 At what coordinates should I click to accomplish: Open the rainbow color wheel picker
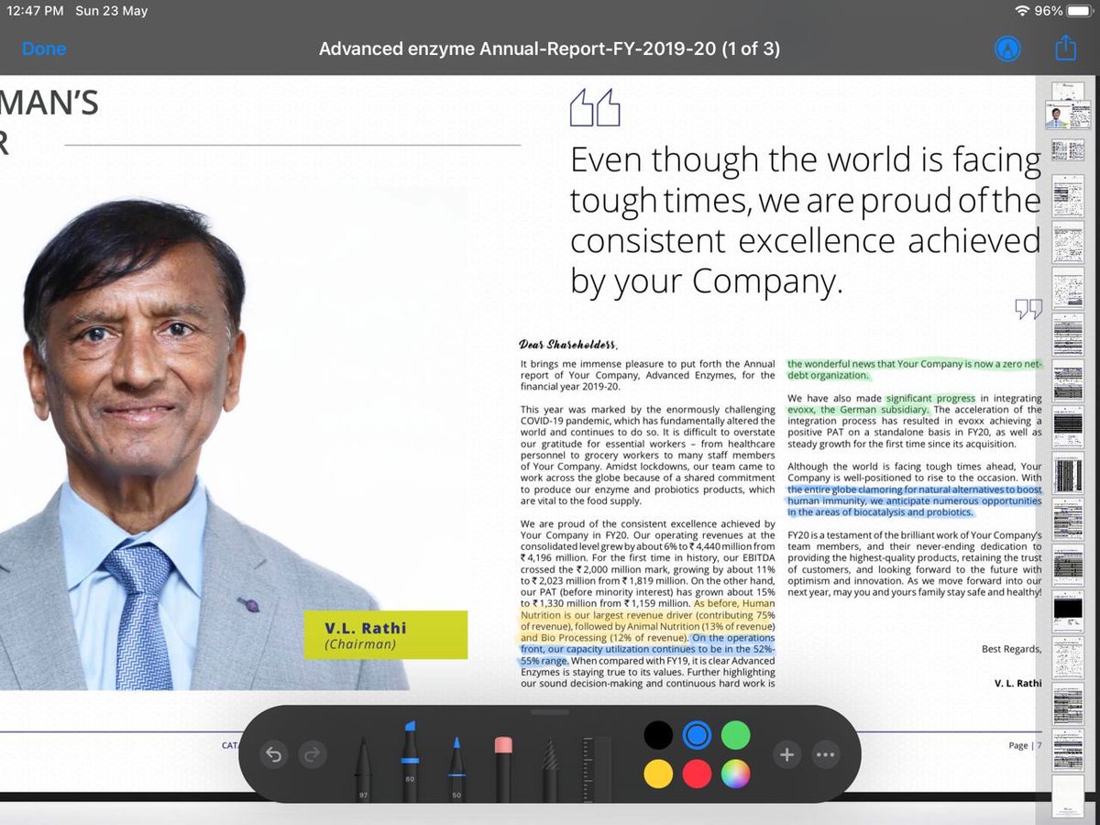(x=735, y=774)
